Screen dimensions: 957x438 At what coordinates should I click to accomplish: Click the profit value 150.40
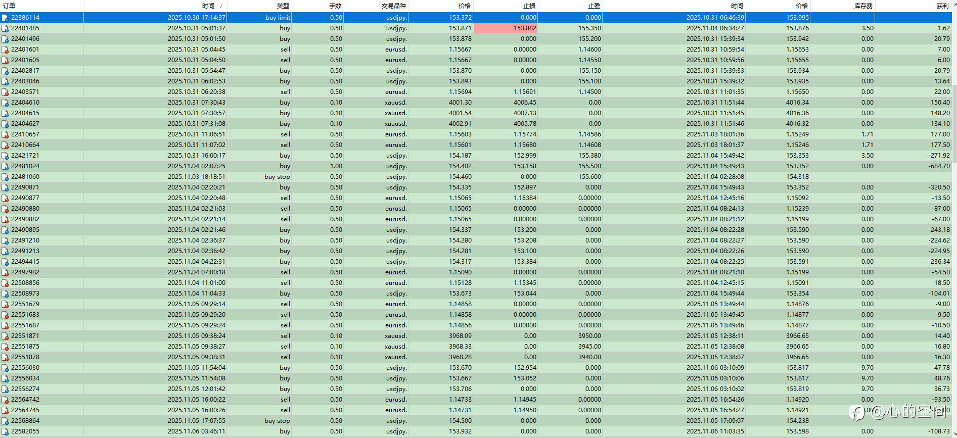[x=940, y=103]
